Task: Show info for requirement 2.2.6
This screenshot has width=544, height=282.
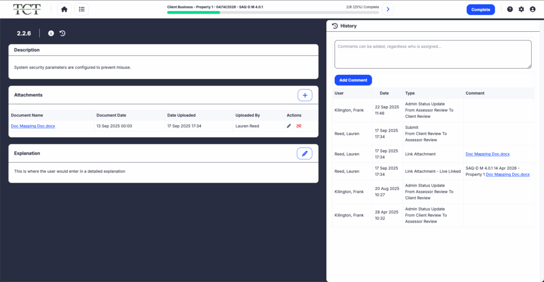Action: tap(51, 33)
